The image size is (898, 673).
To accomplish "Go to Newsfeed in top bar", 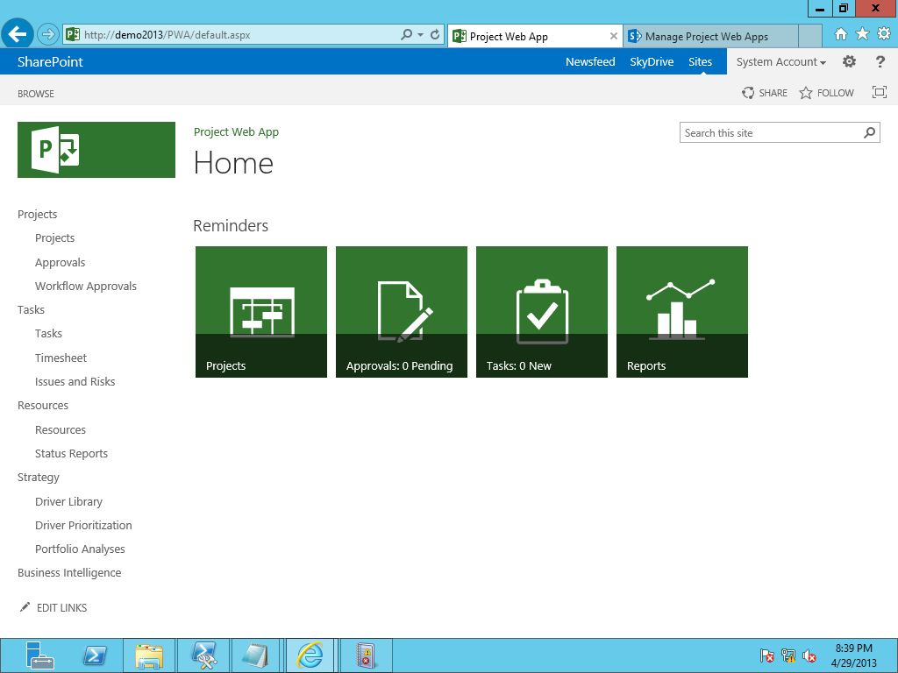I will tap(590, 62).
